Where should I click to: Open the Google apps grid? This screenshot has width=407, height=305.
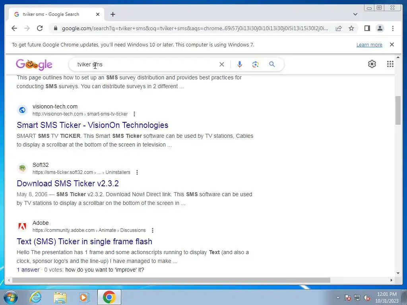390,64
